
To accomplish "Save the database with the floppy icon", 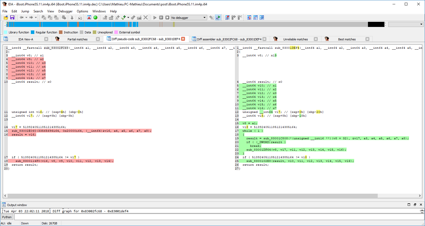I will coord(12,18).
